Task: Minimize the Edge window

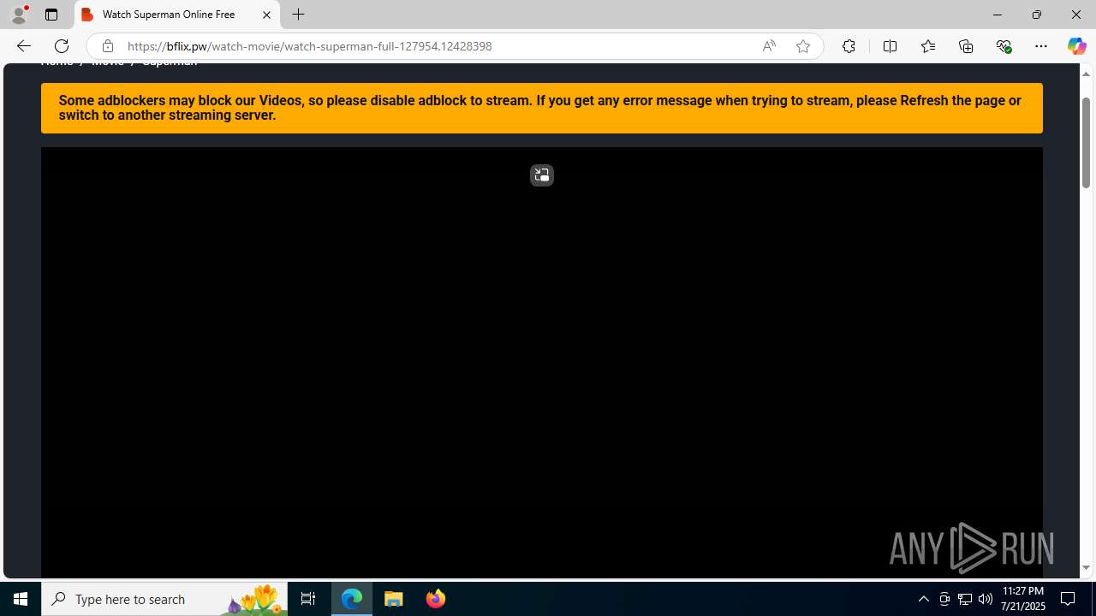Action: [998, 15]
